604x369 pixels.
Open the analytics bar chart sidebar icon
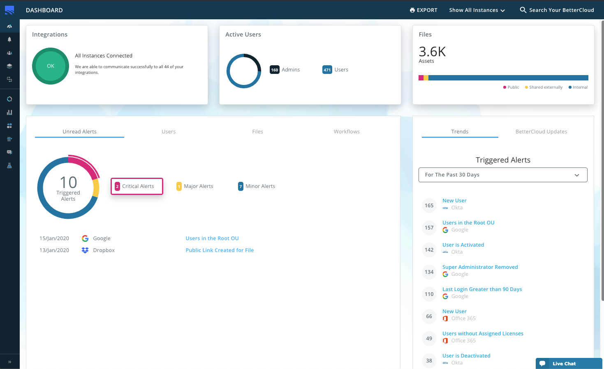9,112
